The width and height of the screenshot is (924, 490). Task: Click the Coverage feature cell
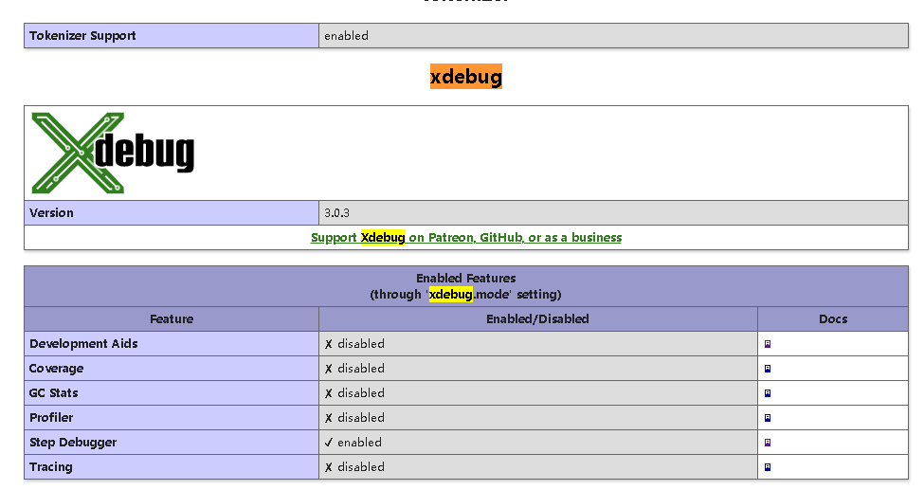click(172, 369)
